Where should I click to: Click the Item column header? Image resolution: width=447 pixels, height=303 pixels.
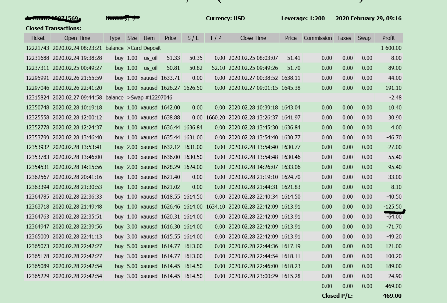149,38
